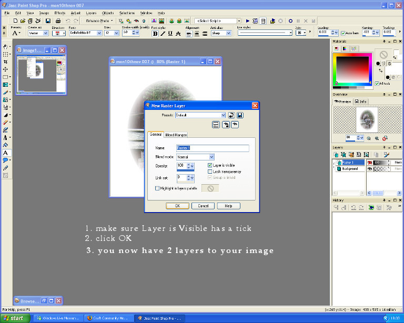Click the zoom out icon in Overview palette
The width and height of the screenshot is (404, 323).
(369, 138)
